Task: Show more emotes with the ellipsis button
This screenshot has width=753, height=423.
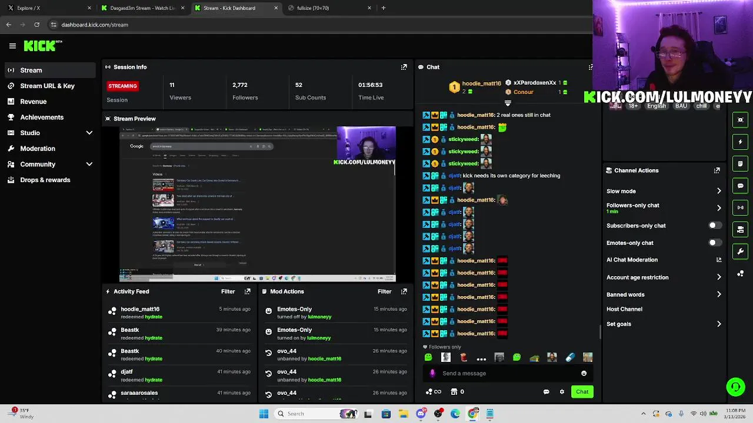Action: tap(481, 358)
